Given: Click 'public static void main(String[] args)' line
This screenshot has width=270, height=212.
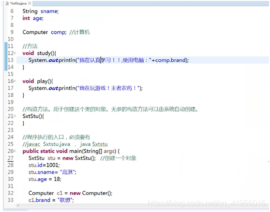Looking at the screenshot, I should [x=71, y=151].
